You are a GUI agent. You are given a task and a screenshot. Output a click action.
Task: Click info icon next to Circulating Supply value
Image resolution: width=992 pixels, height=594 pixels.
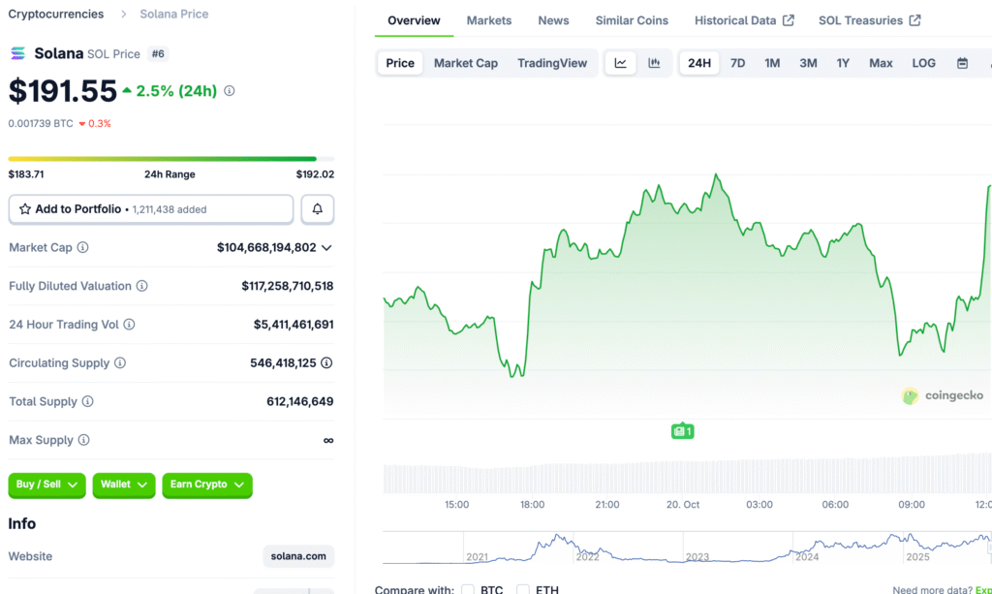(x=326, y=363)
